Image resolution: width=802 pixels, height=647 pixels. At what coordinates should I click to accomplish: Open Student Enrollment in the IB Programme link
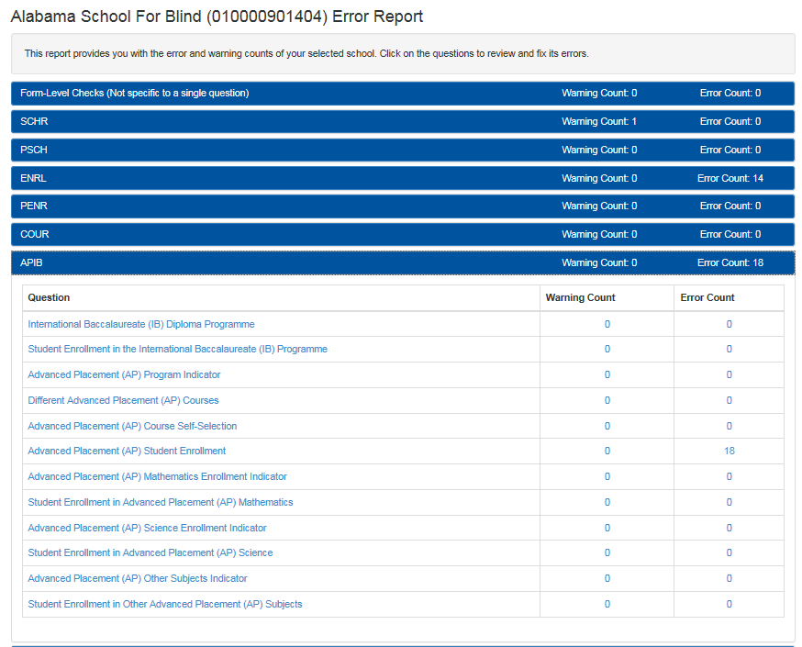tap(177, 349)
